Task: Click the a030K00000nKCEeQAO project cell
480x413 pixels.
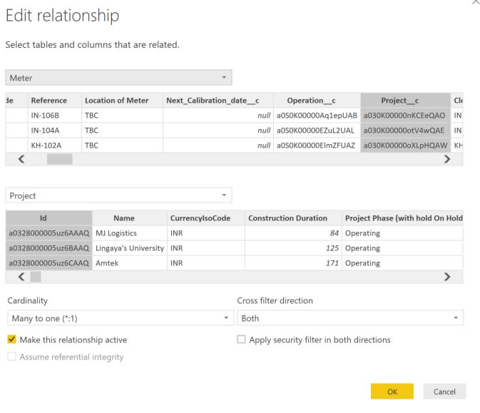Action: pos(406,116)
